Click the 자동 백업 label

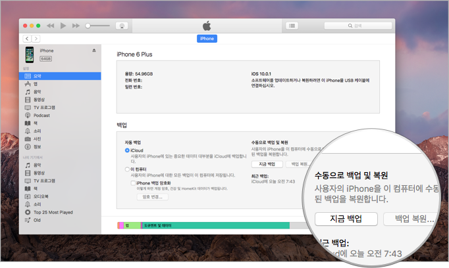pos(132,143)
